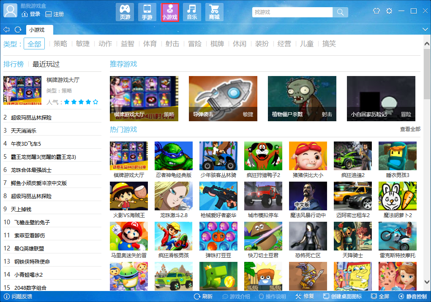Click the refresh arrow beside back button
Screen dimensions: 431x302
(18, 30)
